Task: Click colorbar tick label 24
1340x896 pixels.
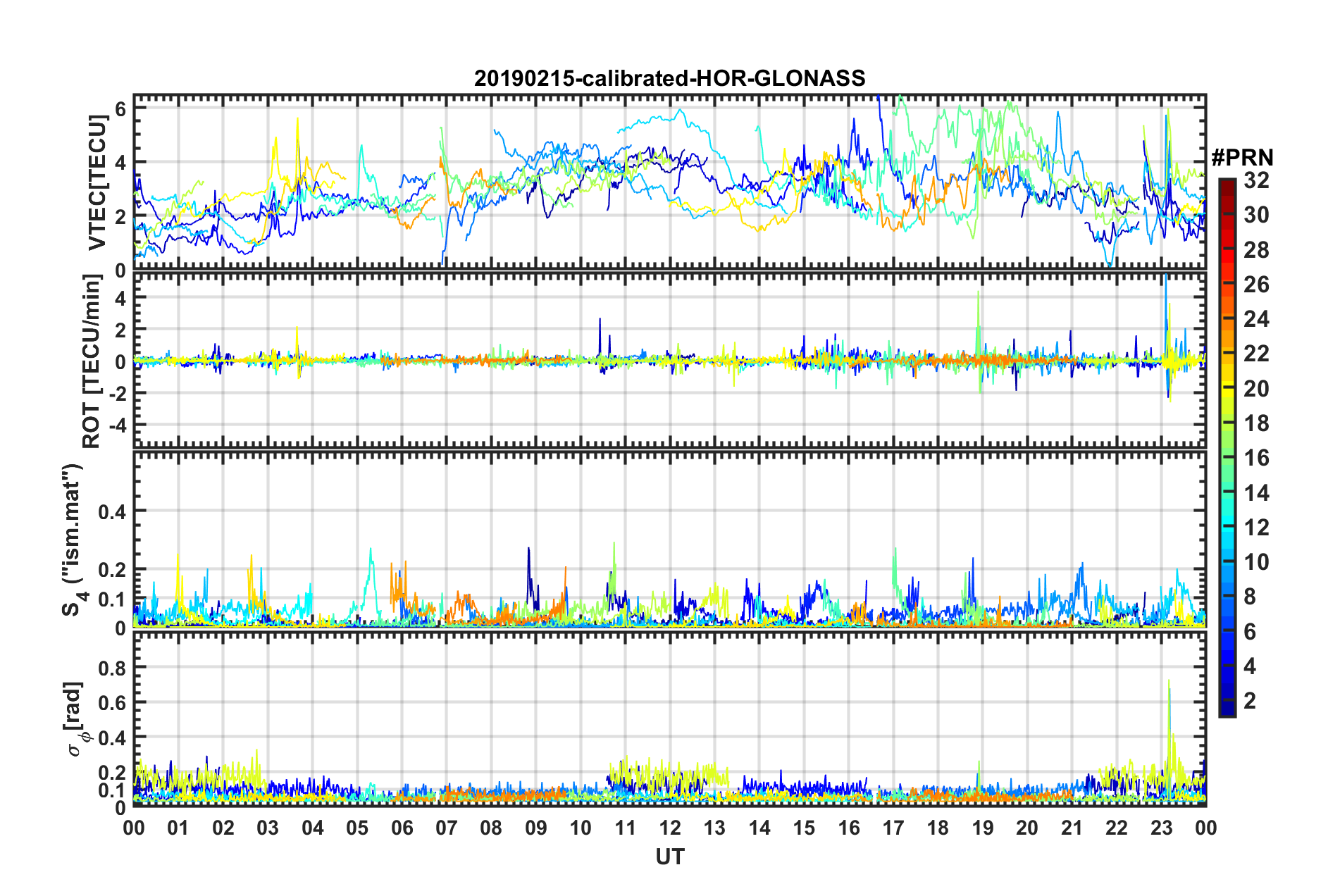Action: click(1256, 319)
